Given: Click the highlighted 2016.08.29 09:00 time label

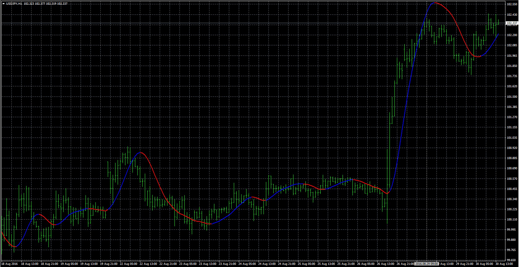Looking at the screenshot, I should [x=427, y=264].
